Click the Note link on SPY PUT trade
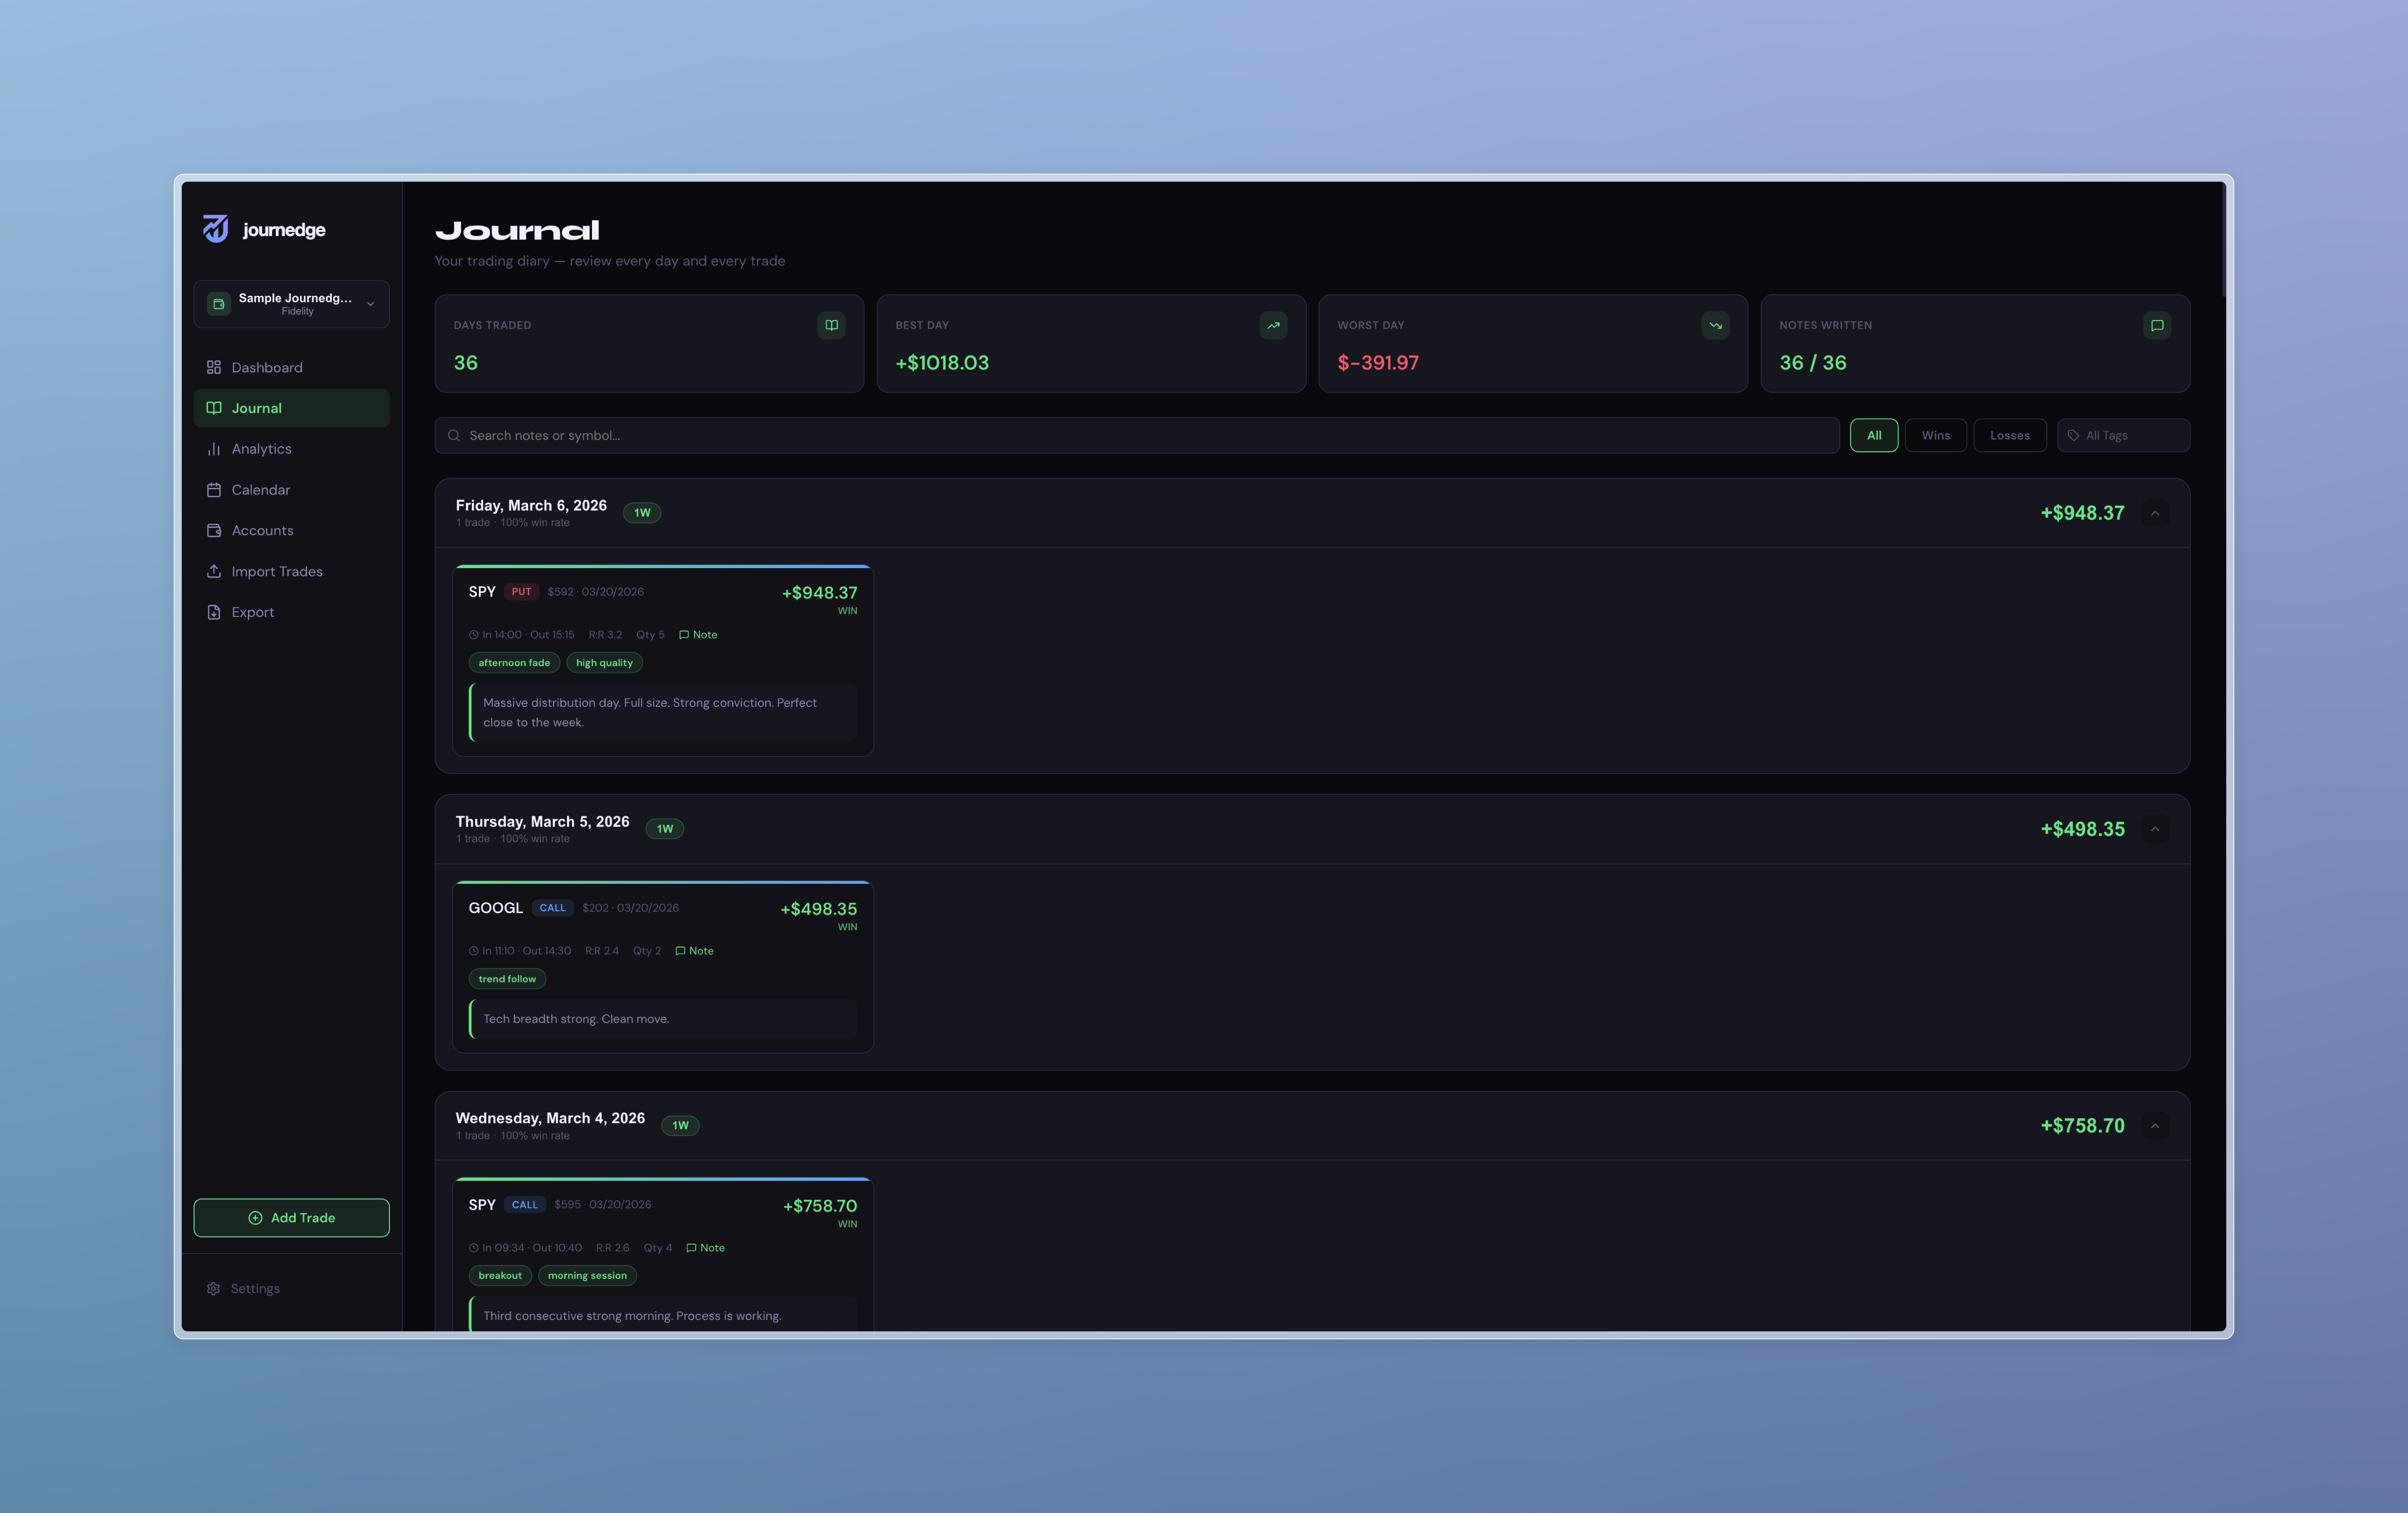This screenshot has height=1513, width=2408. pyautogui.click(x=698, y=634)
